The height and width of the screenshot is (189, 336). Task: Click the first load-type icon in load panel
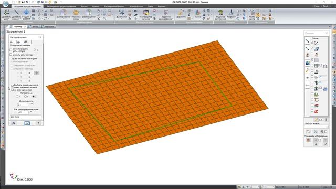pyautogui.click(x=12, y=42)
